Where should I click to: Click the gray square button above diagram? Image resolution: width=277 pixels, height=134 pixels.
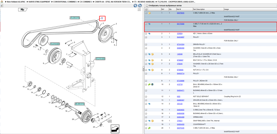coord(139,9)
